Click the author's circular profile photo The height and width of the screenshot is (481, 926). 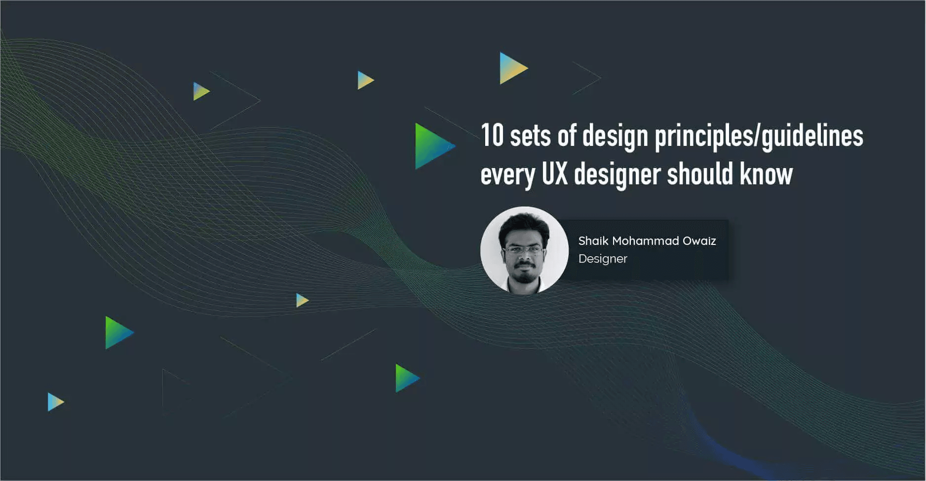[524, 250]
